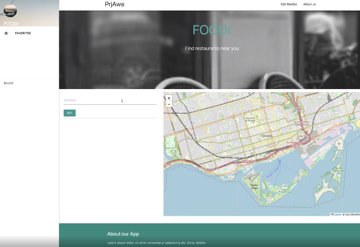Click High Park on the map

pos(171,148)
